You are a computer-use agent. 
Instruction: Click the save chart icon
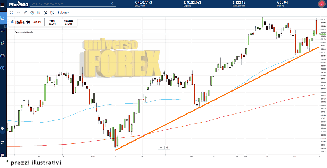point(39,12)
